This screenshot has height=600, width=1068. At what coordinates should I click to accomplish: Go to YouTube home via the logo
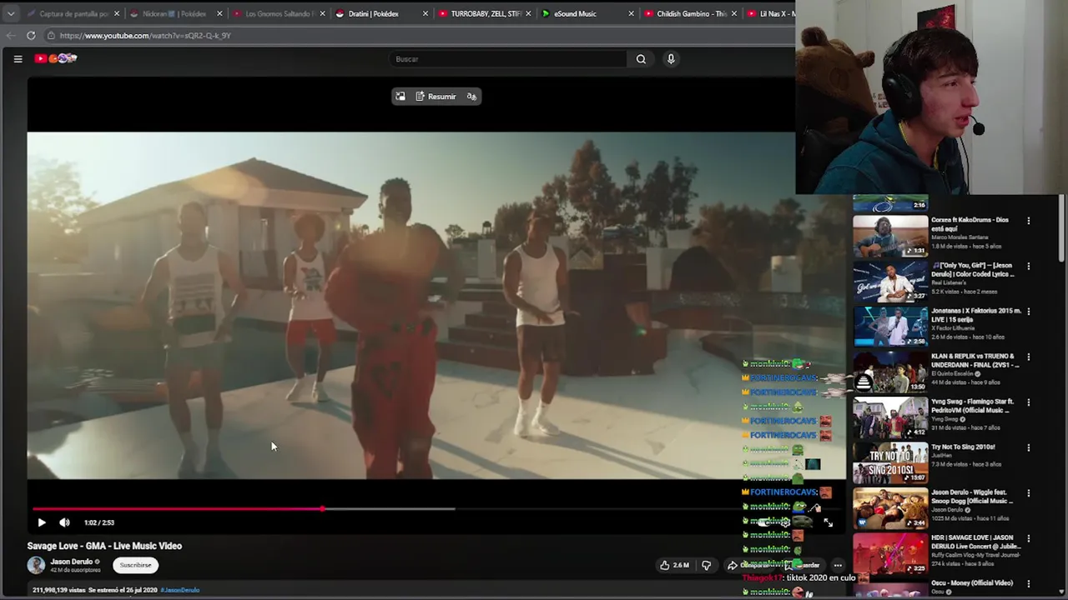[x=56, y=58]
